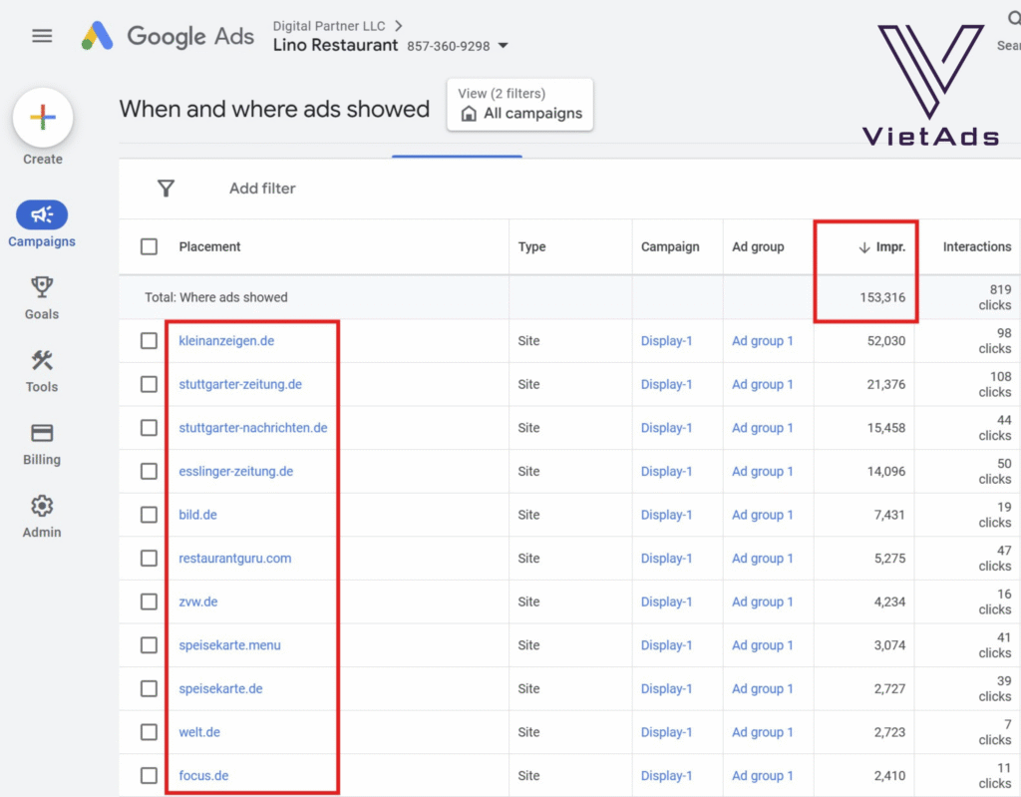This screenshot has width=1021, height=797.
Task: Sort by the Placement column header
Action: 209,247
